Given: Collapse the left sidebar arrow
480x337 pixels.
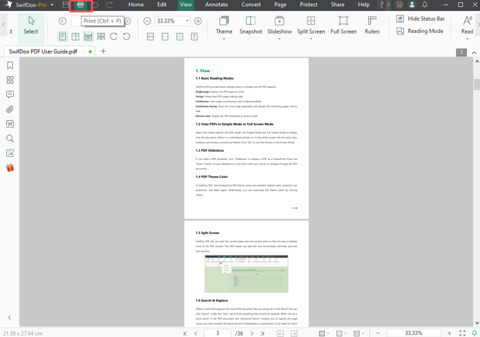Looking at the screenshot, I should [x=10, y=317].
